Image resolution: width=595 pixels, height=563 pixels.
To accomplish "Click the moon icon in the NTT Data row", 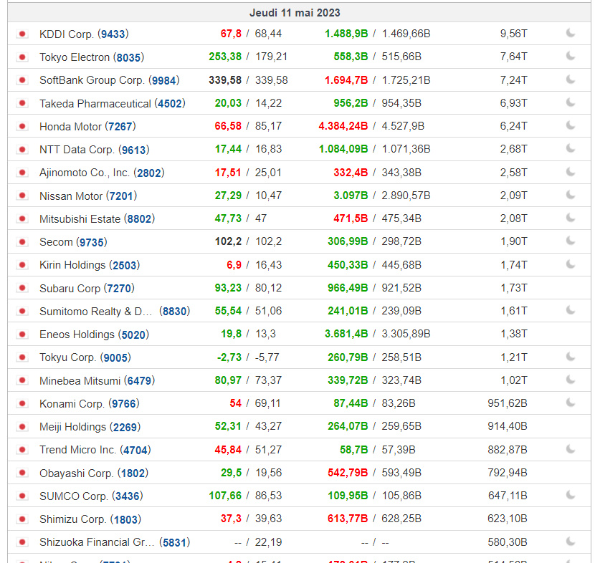I will click(x=571, y=148).
